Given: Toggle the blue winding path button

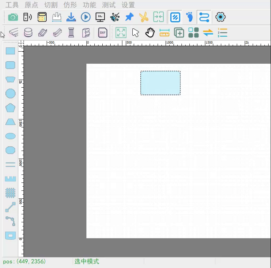Looking at the screenshot, I should tap(204, 17).
